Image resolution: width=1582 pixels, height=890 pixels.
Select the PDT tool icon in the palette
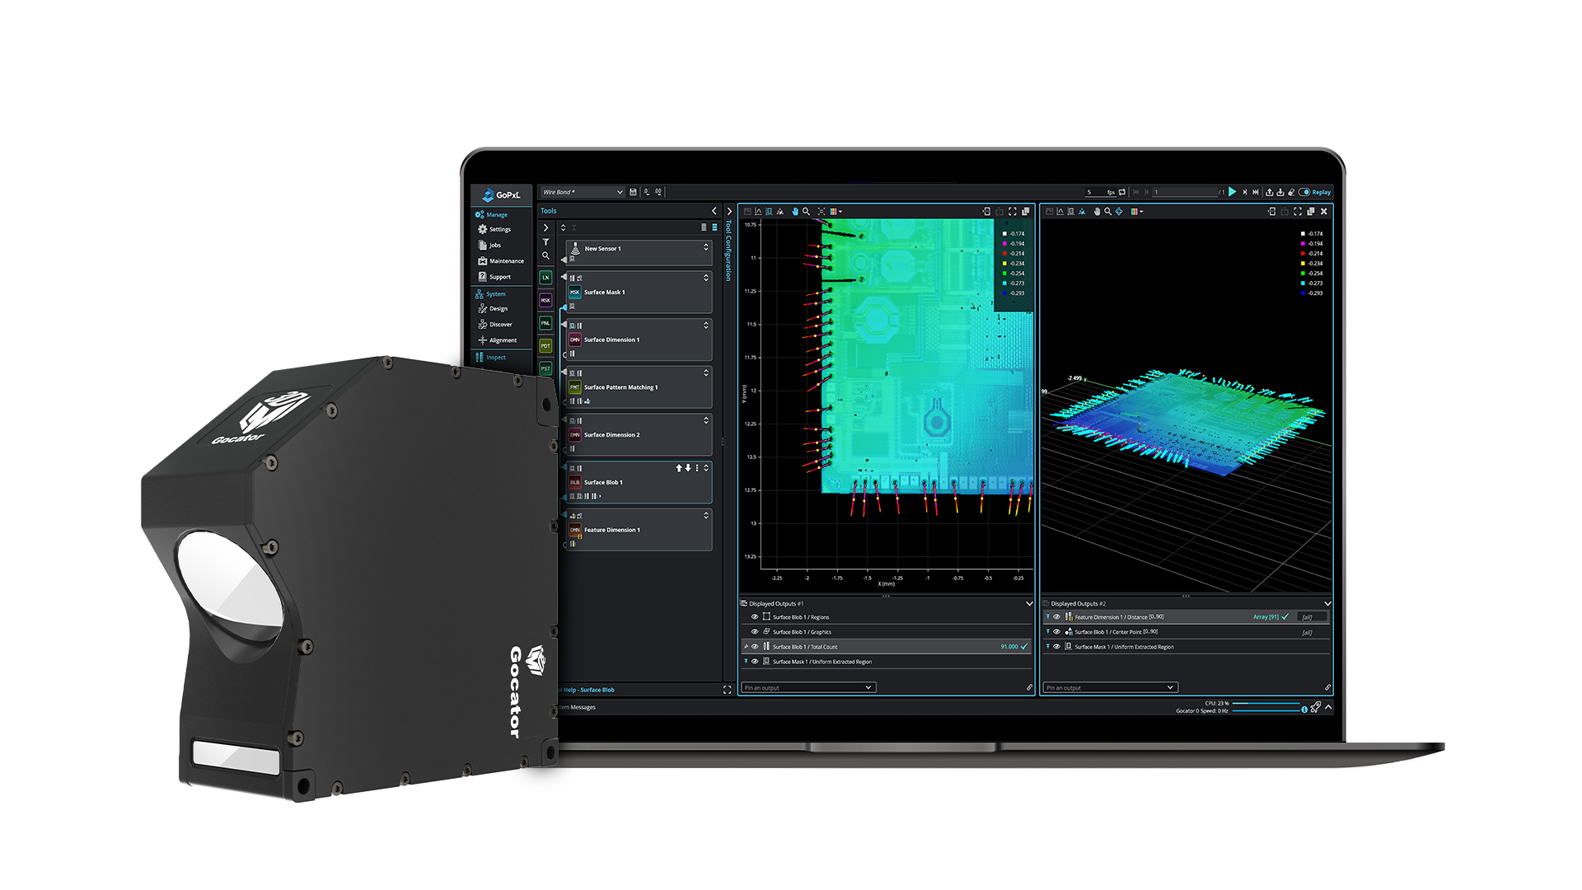point(545,346)
